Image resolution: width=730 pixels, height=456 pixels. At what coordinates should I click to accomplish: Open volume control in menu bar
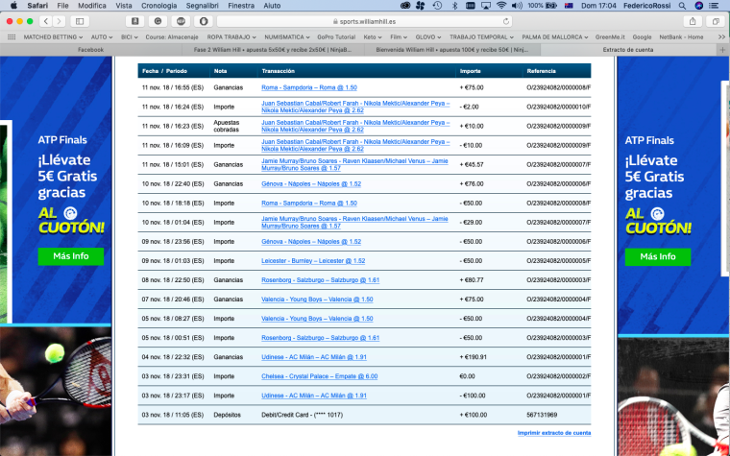pyautogui.click(x=517, y=6)
